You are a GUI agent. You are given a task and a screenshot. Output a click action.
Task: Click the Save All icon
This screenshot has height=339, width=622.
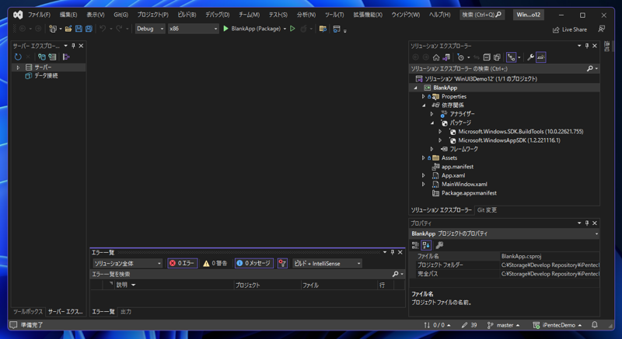(x=89, y=29)
